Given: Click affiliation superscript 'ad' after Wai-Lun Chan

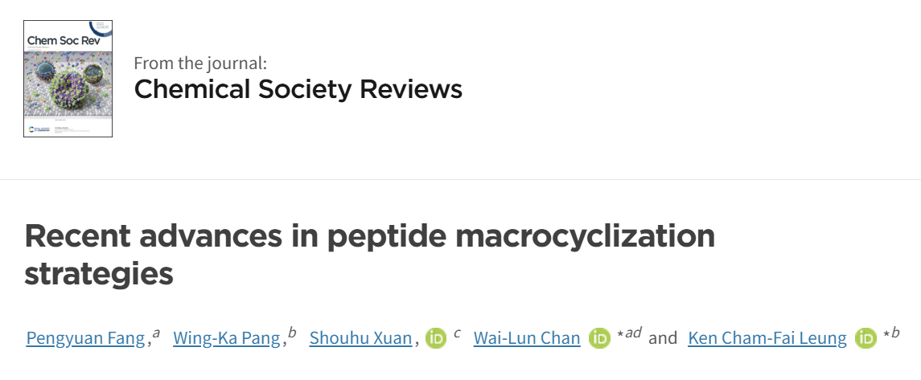Looking at the screenshot, I should pyautogui.click(x=632, y=333).
